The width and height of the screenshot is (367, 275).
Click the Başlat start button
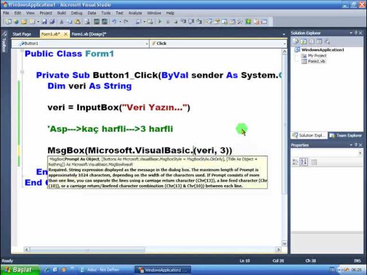click(19, 270)
